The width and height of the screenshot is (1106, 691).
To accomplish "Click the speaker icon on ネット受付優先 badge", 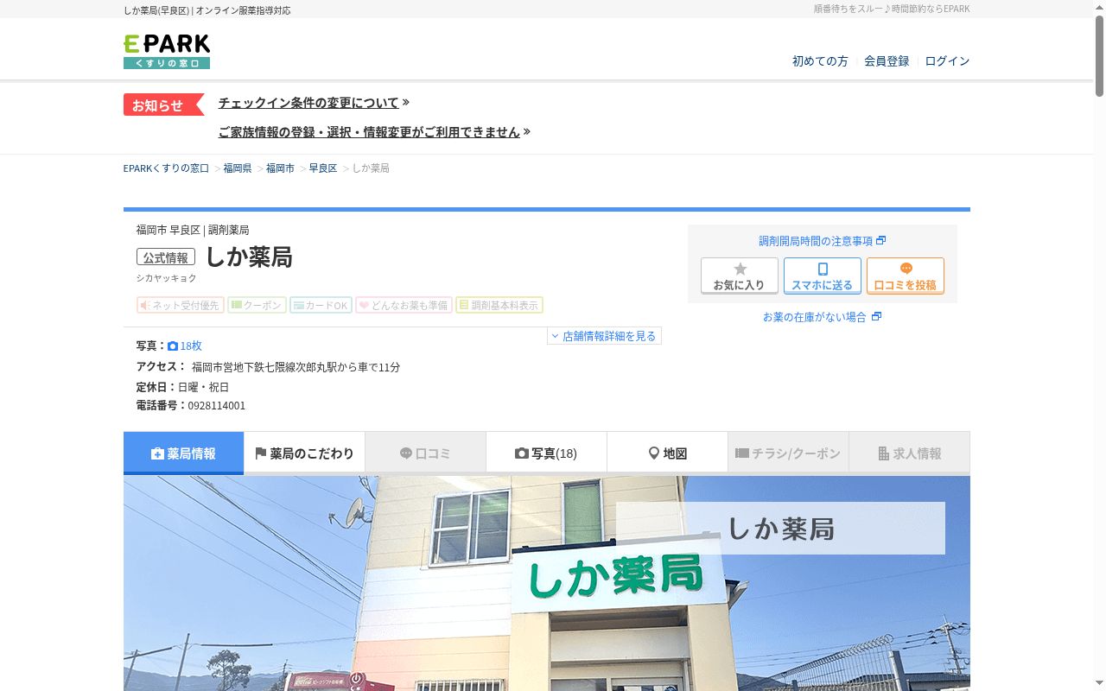I will pos(145,305).
